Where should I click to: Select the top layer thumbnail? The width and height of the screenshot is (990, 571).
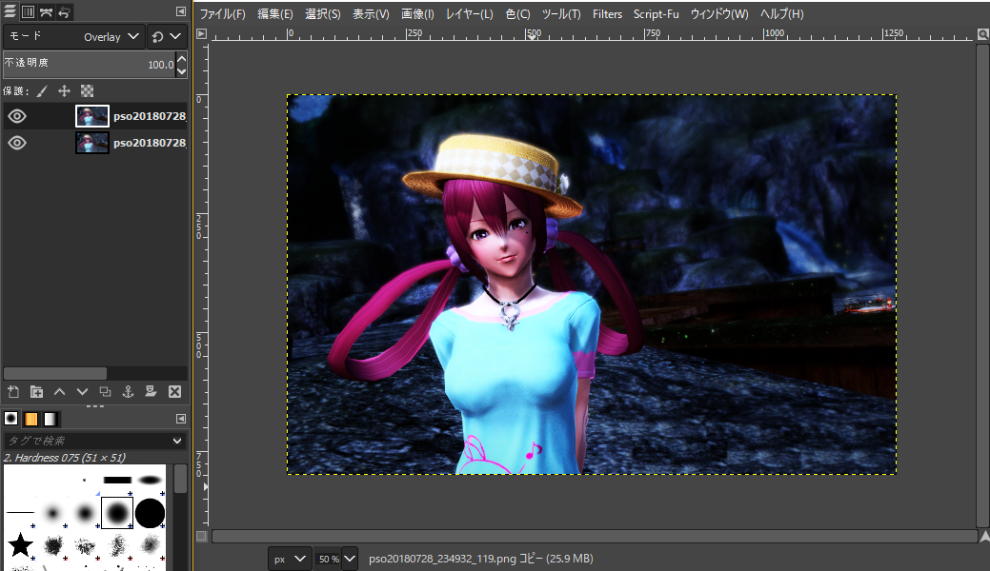point(92,116)
